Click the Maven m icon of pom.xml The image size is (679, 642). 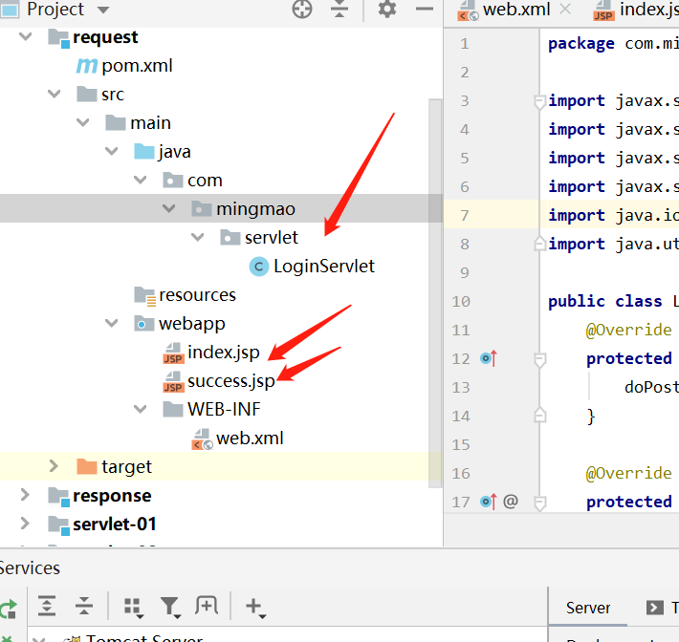pyautogui.click(x=87, y=66)
